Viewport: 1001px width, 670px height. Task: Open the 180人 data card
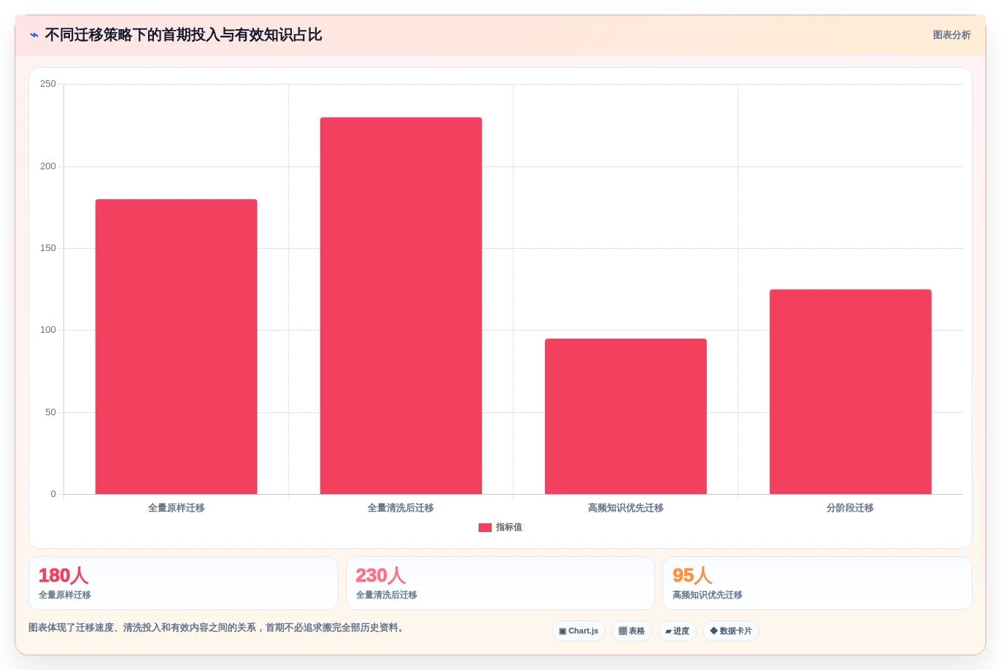click(x=183, y=583)
